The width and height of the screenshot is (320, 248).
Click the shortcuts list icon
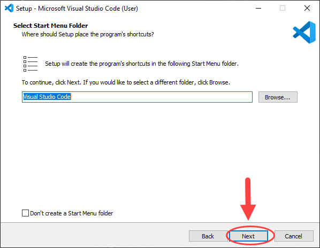(31, 64)
